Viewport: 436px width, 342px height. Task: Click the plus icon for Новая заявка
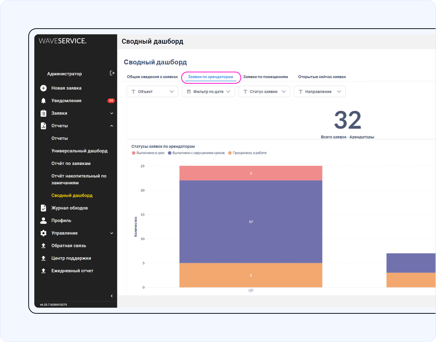43,88
